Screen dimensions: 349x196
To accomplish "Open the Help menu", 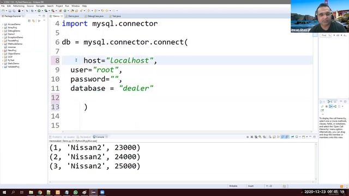I will click(x=85, y=6).
